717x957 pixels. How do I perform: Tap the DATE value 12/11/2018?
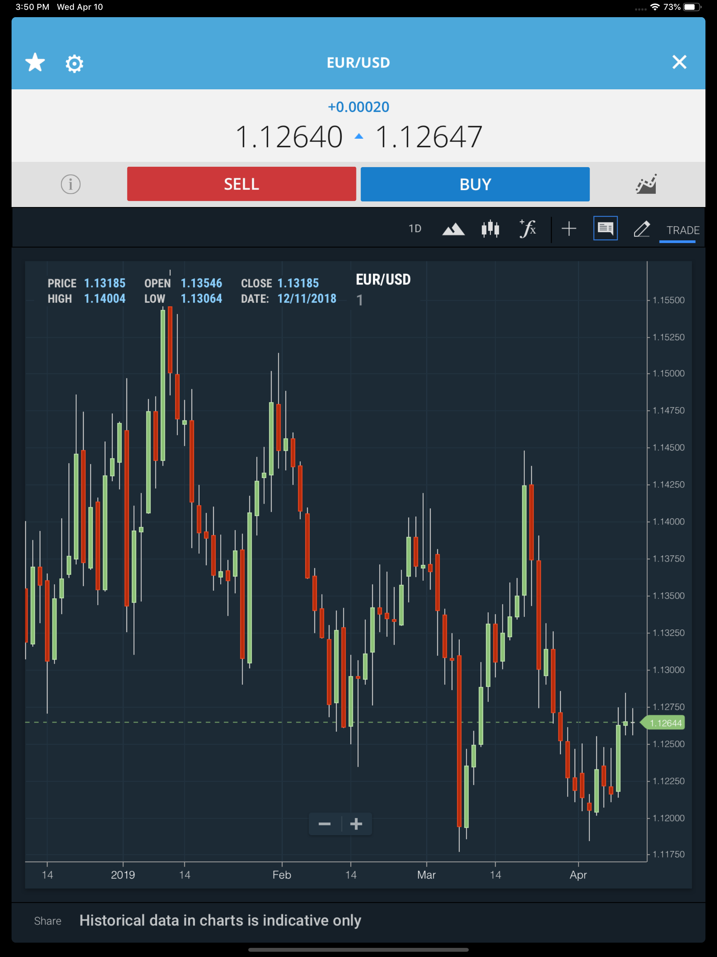307,298
